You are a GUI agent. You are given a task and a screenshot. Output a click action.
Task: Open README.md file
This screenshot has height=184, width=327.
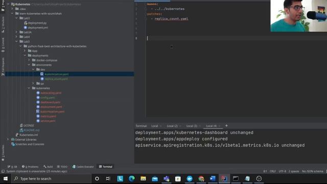pyautogui.click(x=31, y=130)
